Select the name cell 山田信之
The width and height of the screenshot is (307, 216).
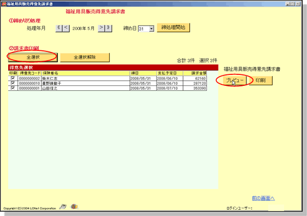click(x=86, y=88)
